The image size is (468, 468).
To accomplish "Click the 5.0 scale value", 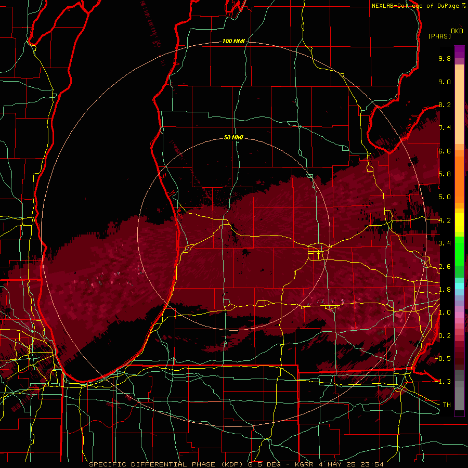I will coord(445,197).
